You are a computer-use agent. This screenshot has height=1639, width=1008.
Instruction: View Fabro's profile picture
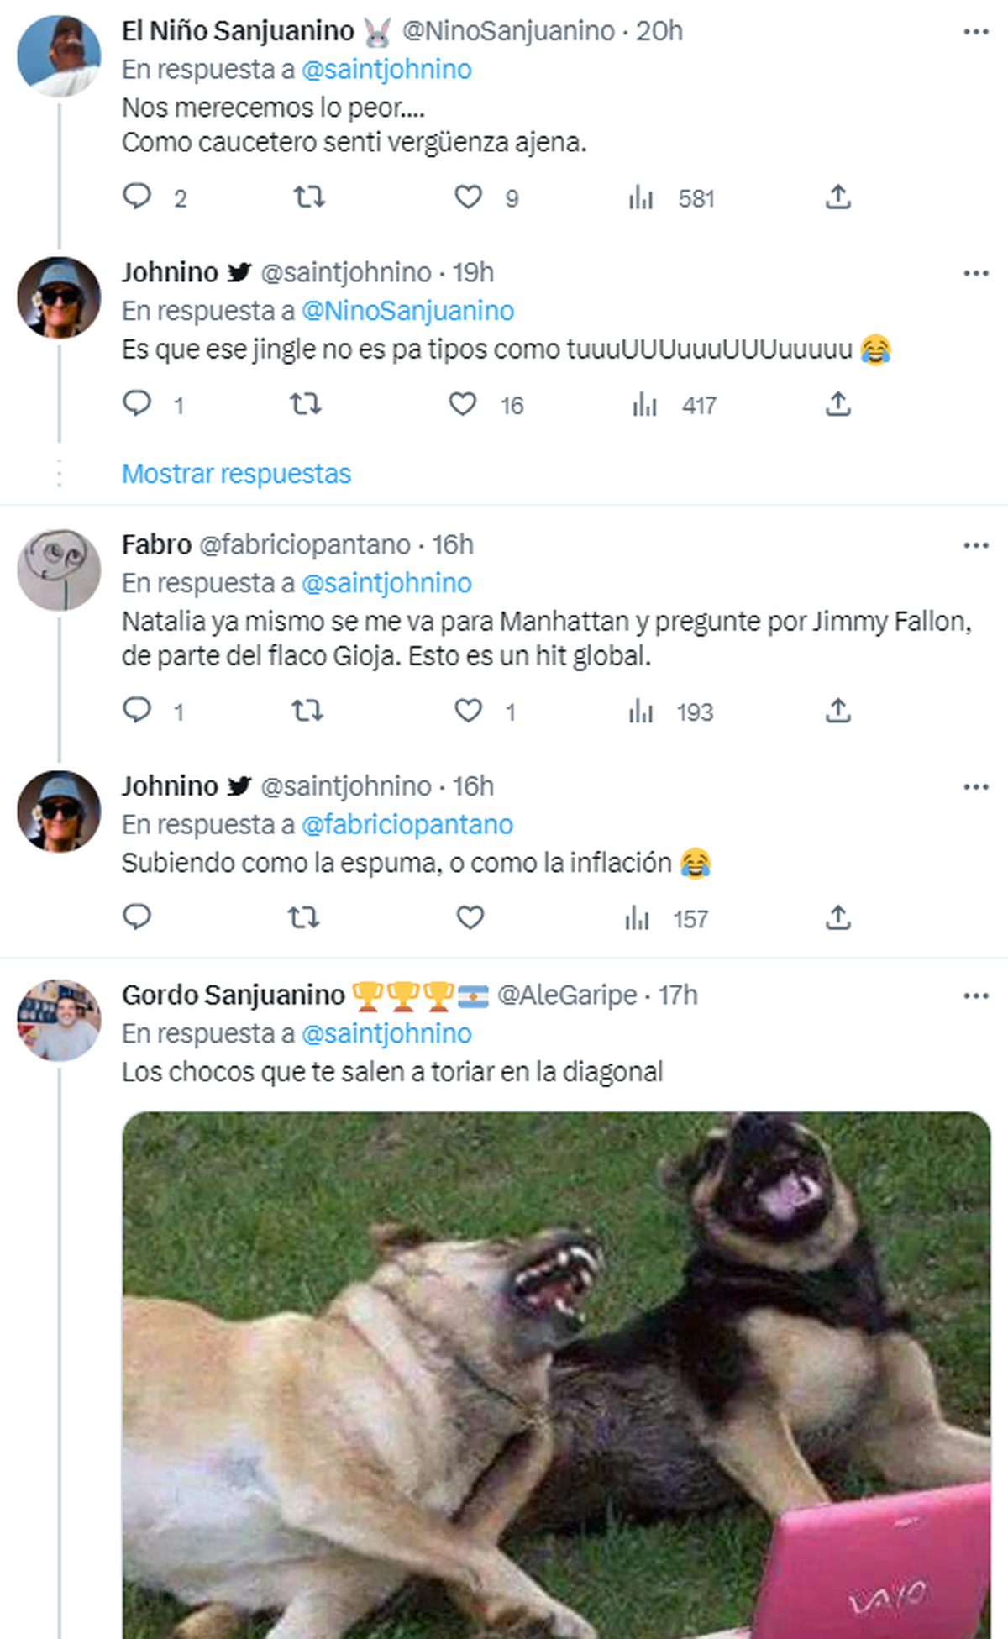tap(59, 570)
